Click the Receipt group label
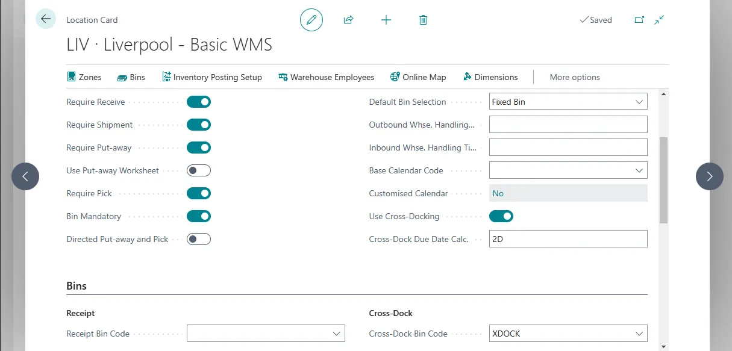732x351 pixels. coord(81,313)
